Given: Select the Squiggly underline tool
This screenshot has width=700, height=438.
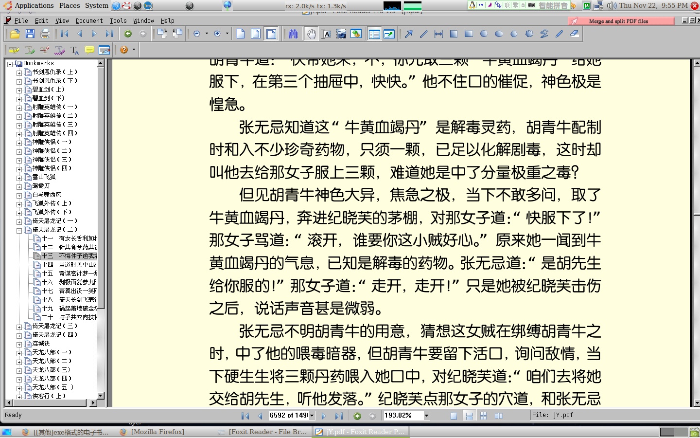Looking at the screenshot, I should [59, 50].
